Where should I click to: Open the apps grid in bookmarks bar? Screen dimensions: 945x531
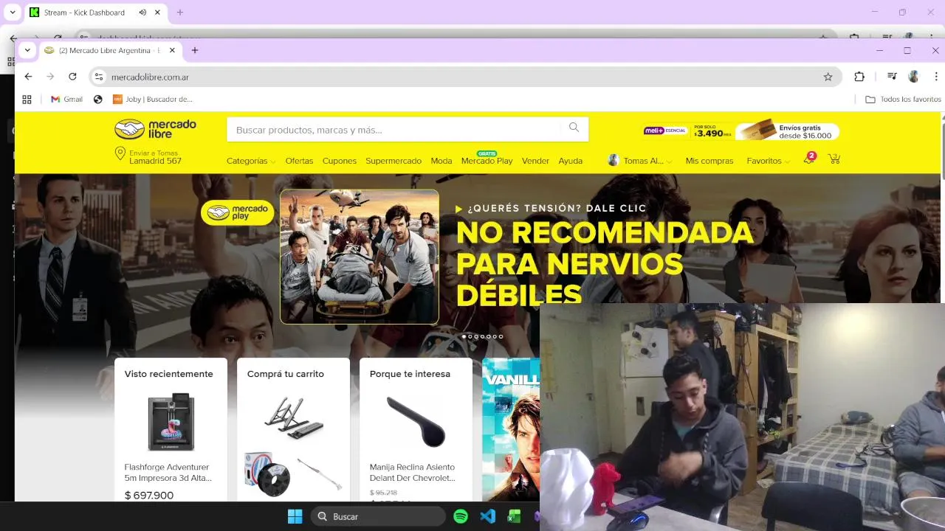point(27,99)
